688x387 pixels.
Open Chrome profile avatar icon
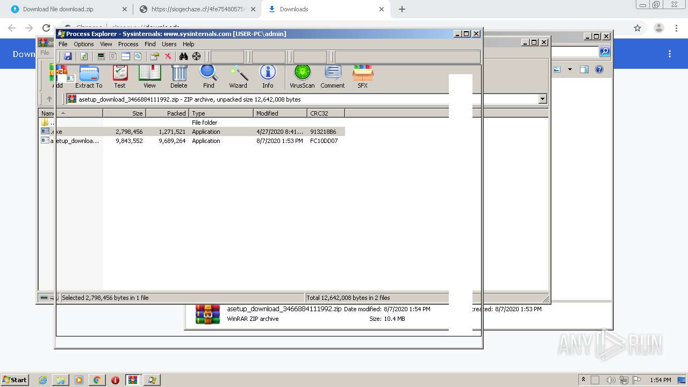658,28
